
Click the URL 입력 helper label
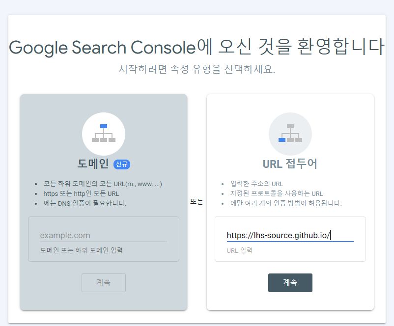pyautogui.click(x=239, y=250)
